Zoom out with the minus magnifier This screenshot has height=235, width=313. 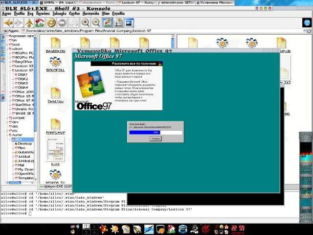(x=96, y=23)
